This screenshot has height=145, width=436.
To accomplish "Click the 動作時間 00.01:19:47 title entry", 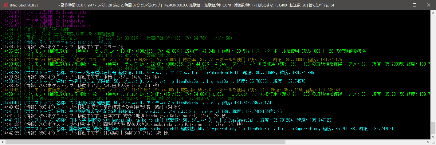I will [x=77, y=5].
